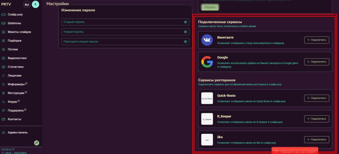
Task: Click the R_Keeper logo thumbnail
Action: pos(207,119)
